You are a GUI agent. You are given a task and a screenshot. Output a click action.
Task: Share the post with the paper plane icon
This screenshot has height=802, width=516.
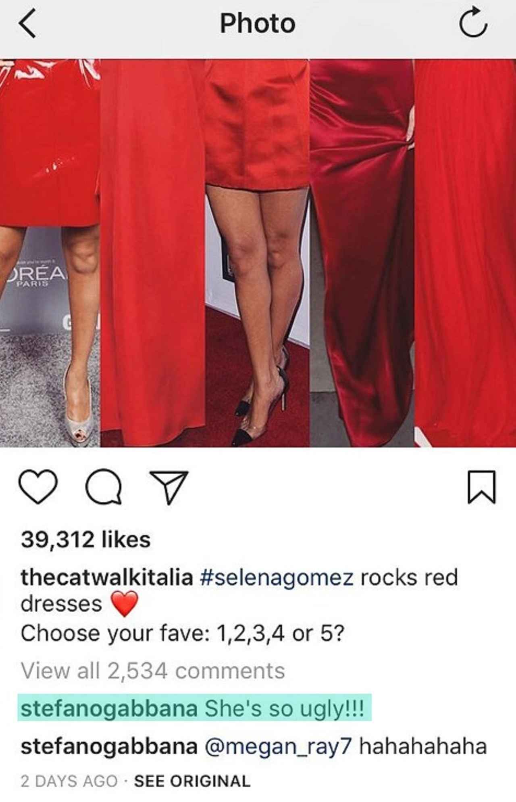169,487
